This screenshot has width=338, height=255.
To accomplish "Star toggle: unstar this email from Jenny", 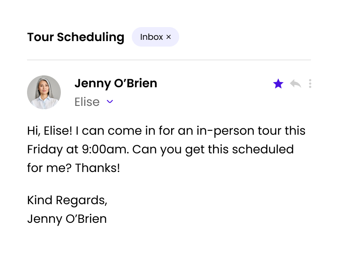I will point(278,84).
